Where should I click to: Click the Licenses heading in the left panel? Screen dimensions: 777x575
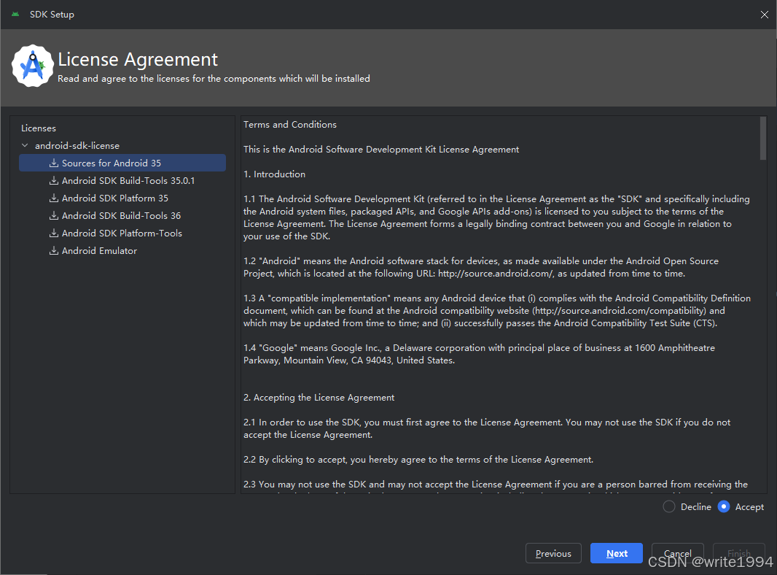(x=39, y=128)
